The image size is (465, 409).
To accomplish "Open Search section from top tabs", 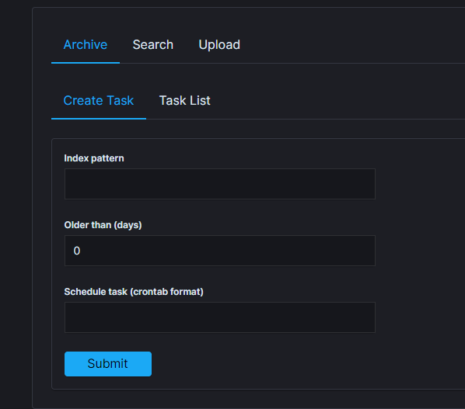I will 152,45.
